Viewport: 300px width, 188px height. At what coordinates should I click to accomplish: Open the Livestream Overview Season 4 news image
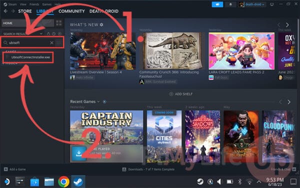coord(102,51)
